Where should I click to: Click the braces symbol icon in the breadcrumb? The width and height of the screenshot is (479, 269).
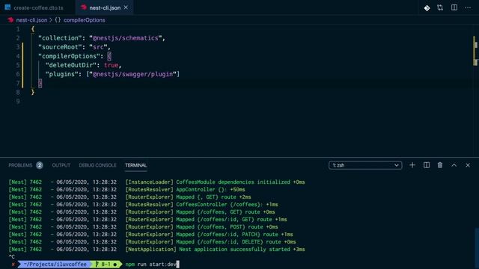[x=58, y=20]
